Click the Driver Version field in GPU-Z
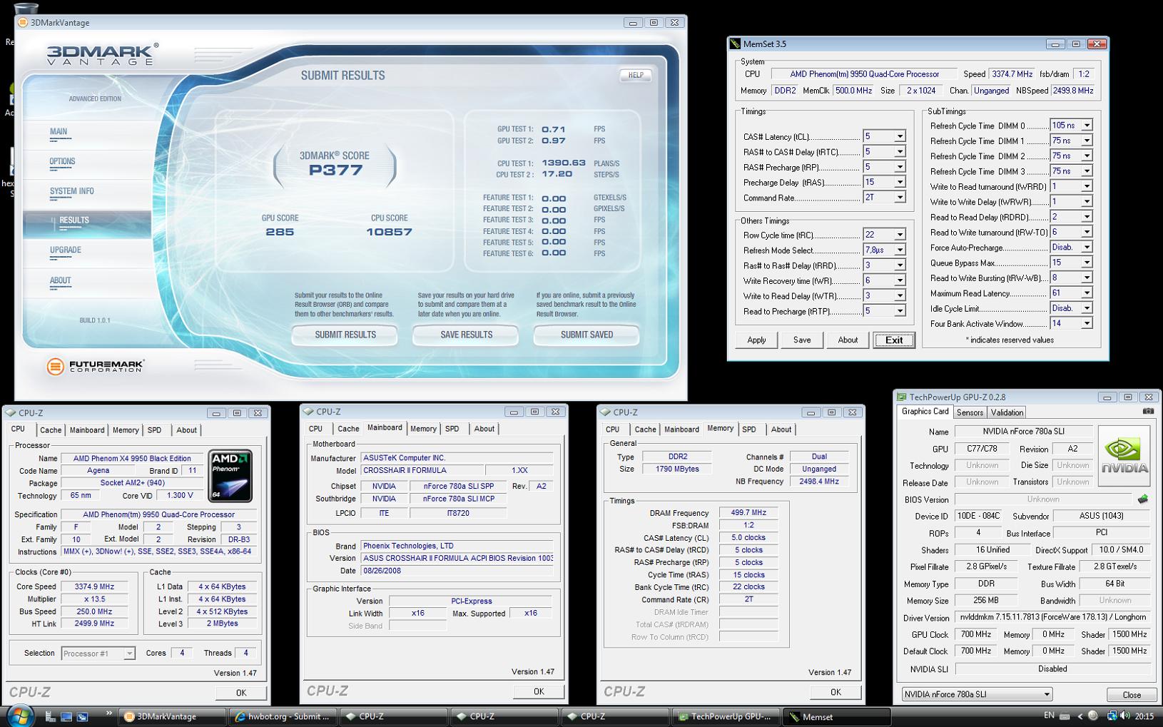 click(1052, 617)
